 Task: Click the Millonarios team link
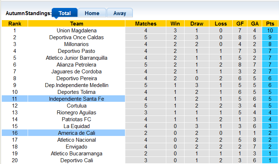[76, 44]
